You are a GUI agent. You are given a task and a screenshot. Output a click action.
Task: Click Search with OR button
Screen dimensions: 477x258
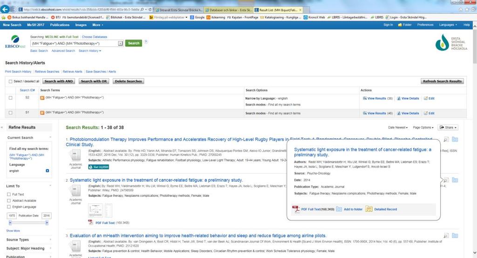[94, 81]
